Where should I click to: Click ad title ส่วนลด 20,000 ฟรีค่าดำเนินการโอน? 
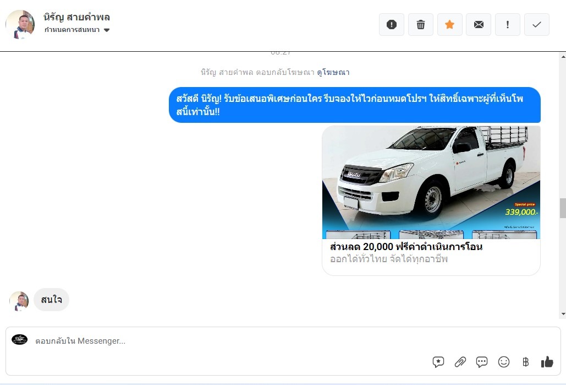tap(406, 247)
